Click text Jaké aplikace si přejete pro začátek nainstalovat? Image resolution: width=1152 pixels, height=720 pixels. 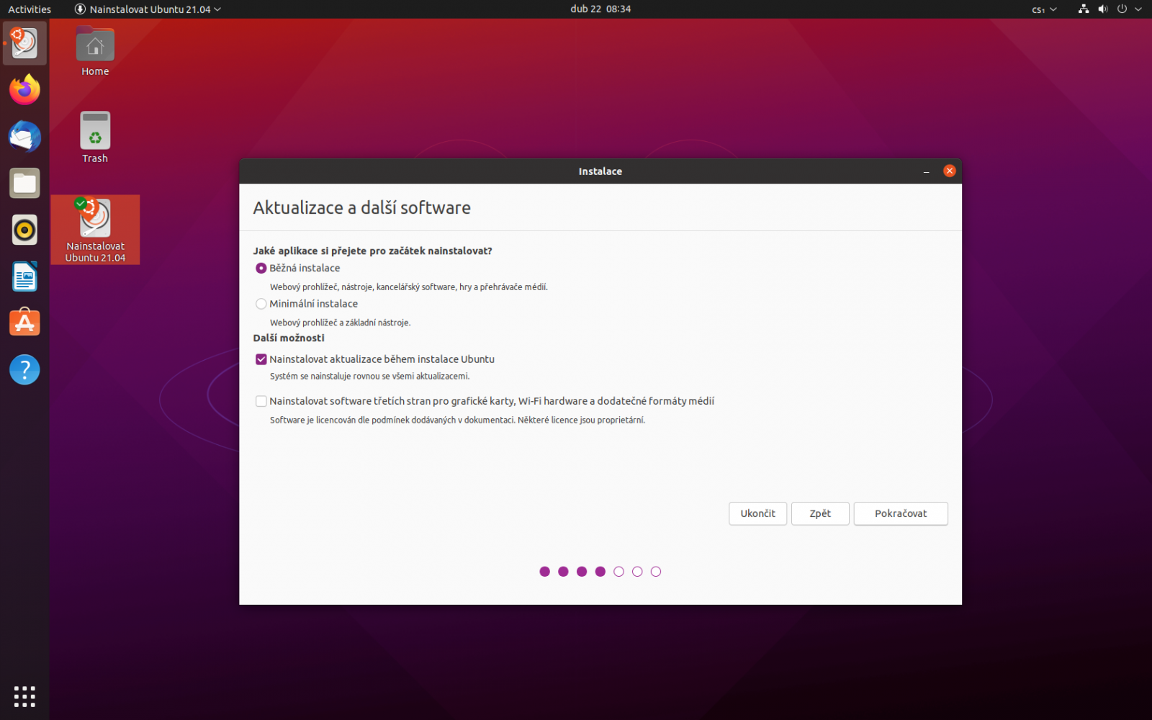(x=372, y=251)
